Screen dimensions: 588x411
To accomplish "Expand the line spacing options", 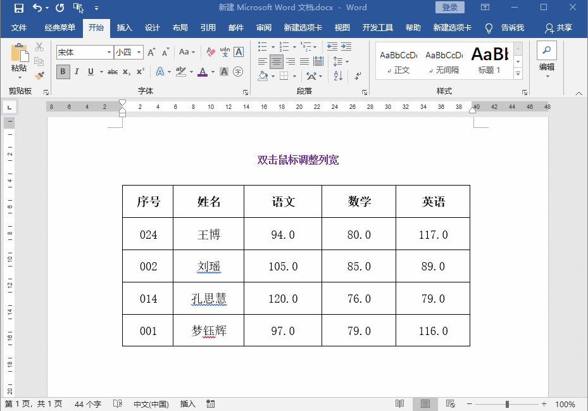I will pyautogui.click(x=347, y=62).
